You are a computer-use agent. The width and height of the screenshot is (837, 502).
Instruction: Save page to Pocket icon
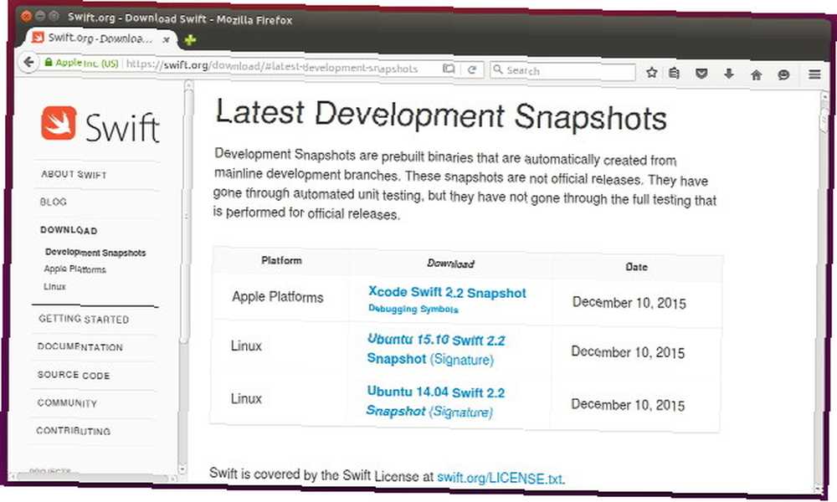[701, 74]
